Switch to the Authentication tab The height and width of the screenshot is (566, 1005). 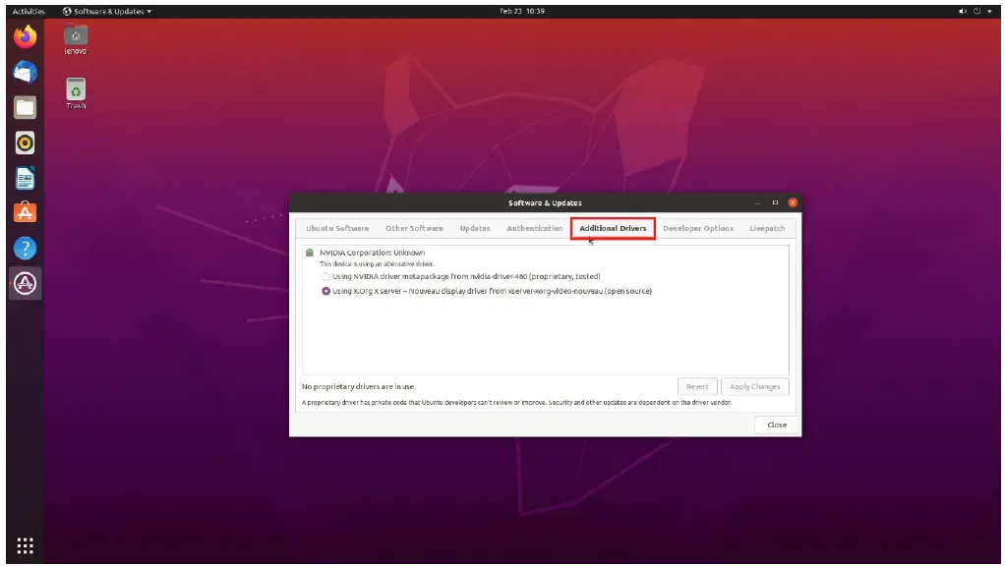pos(535,227)
